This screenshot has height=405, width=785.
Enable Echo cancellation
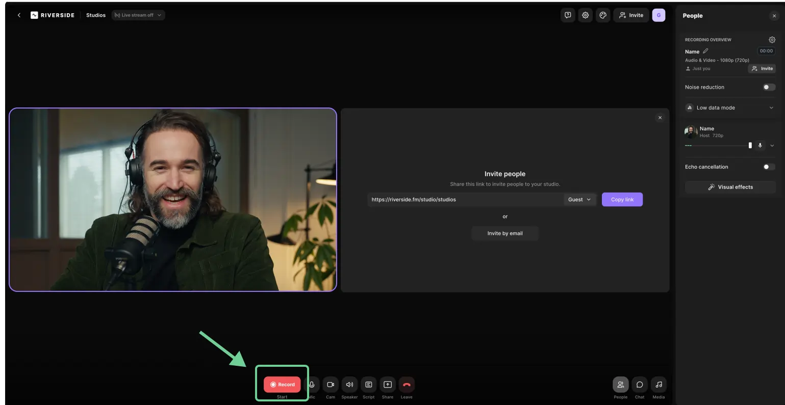[768, 167]
